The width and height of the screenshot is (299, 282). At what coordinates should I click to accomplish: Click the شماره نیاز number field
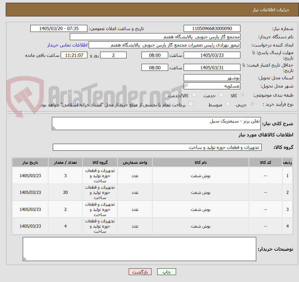[212, 29]
